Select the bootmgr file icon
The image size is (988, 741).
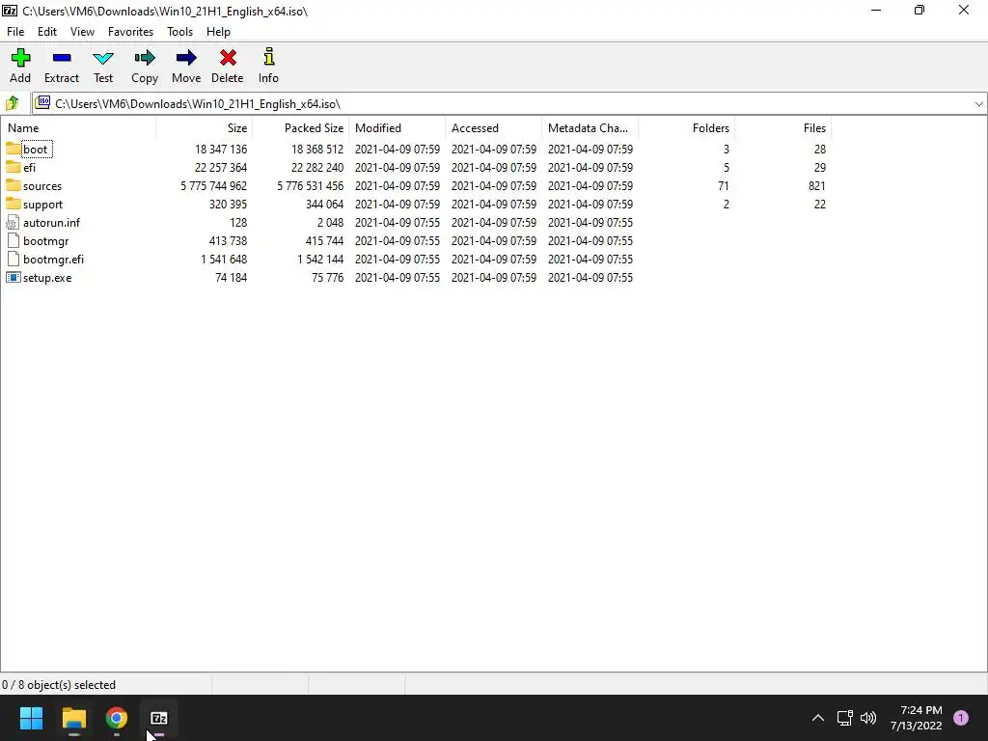point(13,240)
